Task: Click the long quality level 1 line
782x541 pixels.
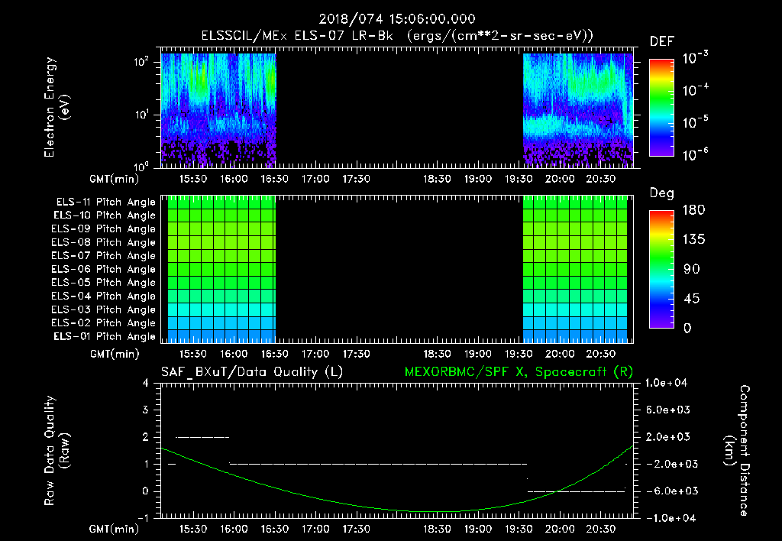Action: 378,464
